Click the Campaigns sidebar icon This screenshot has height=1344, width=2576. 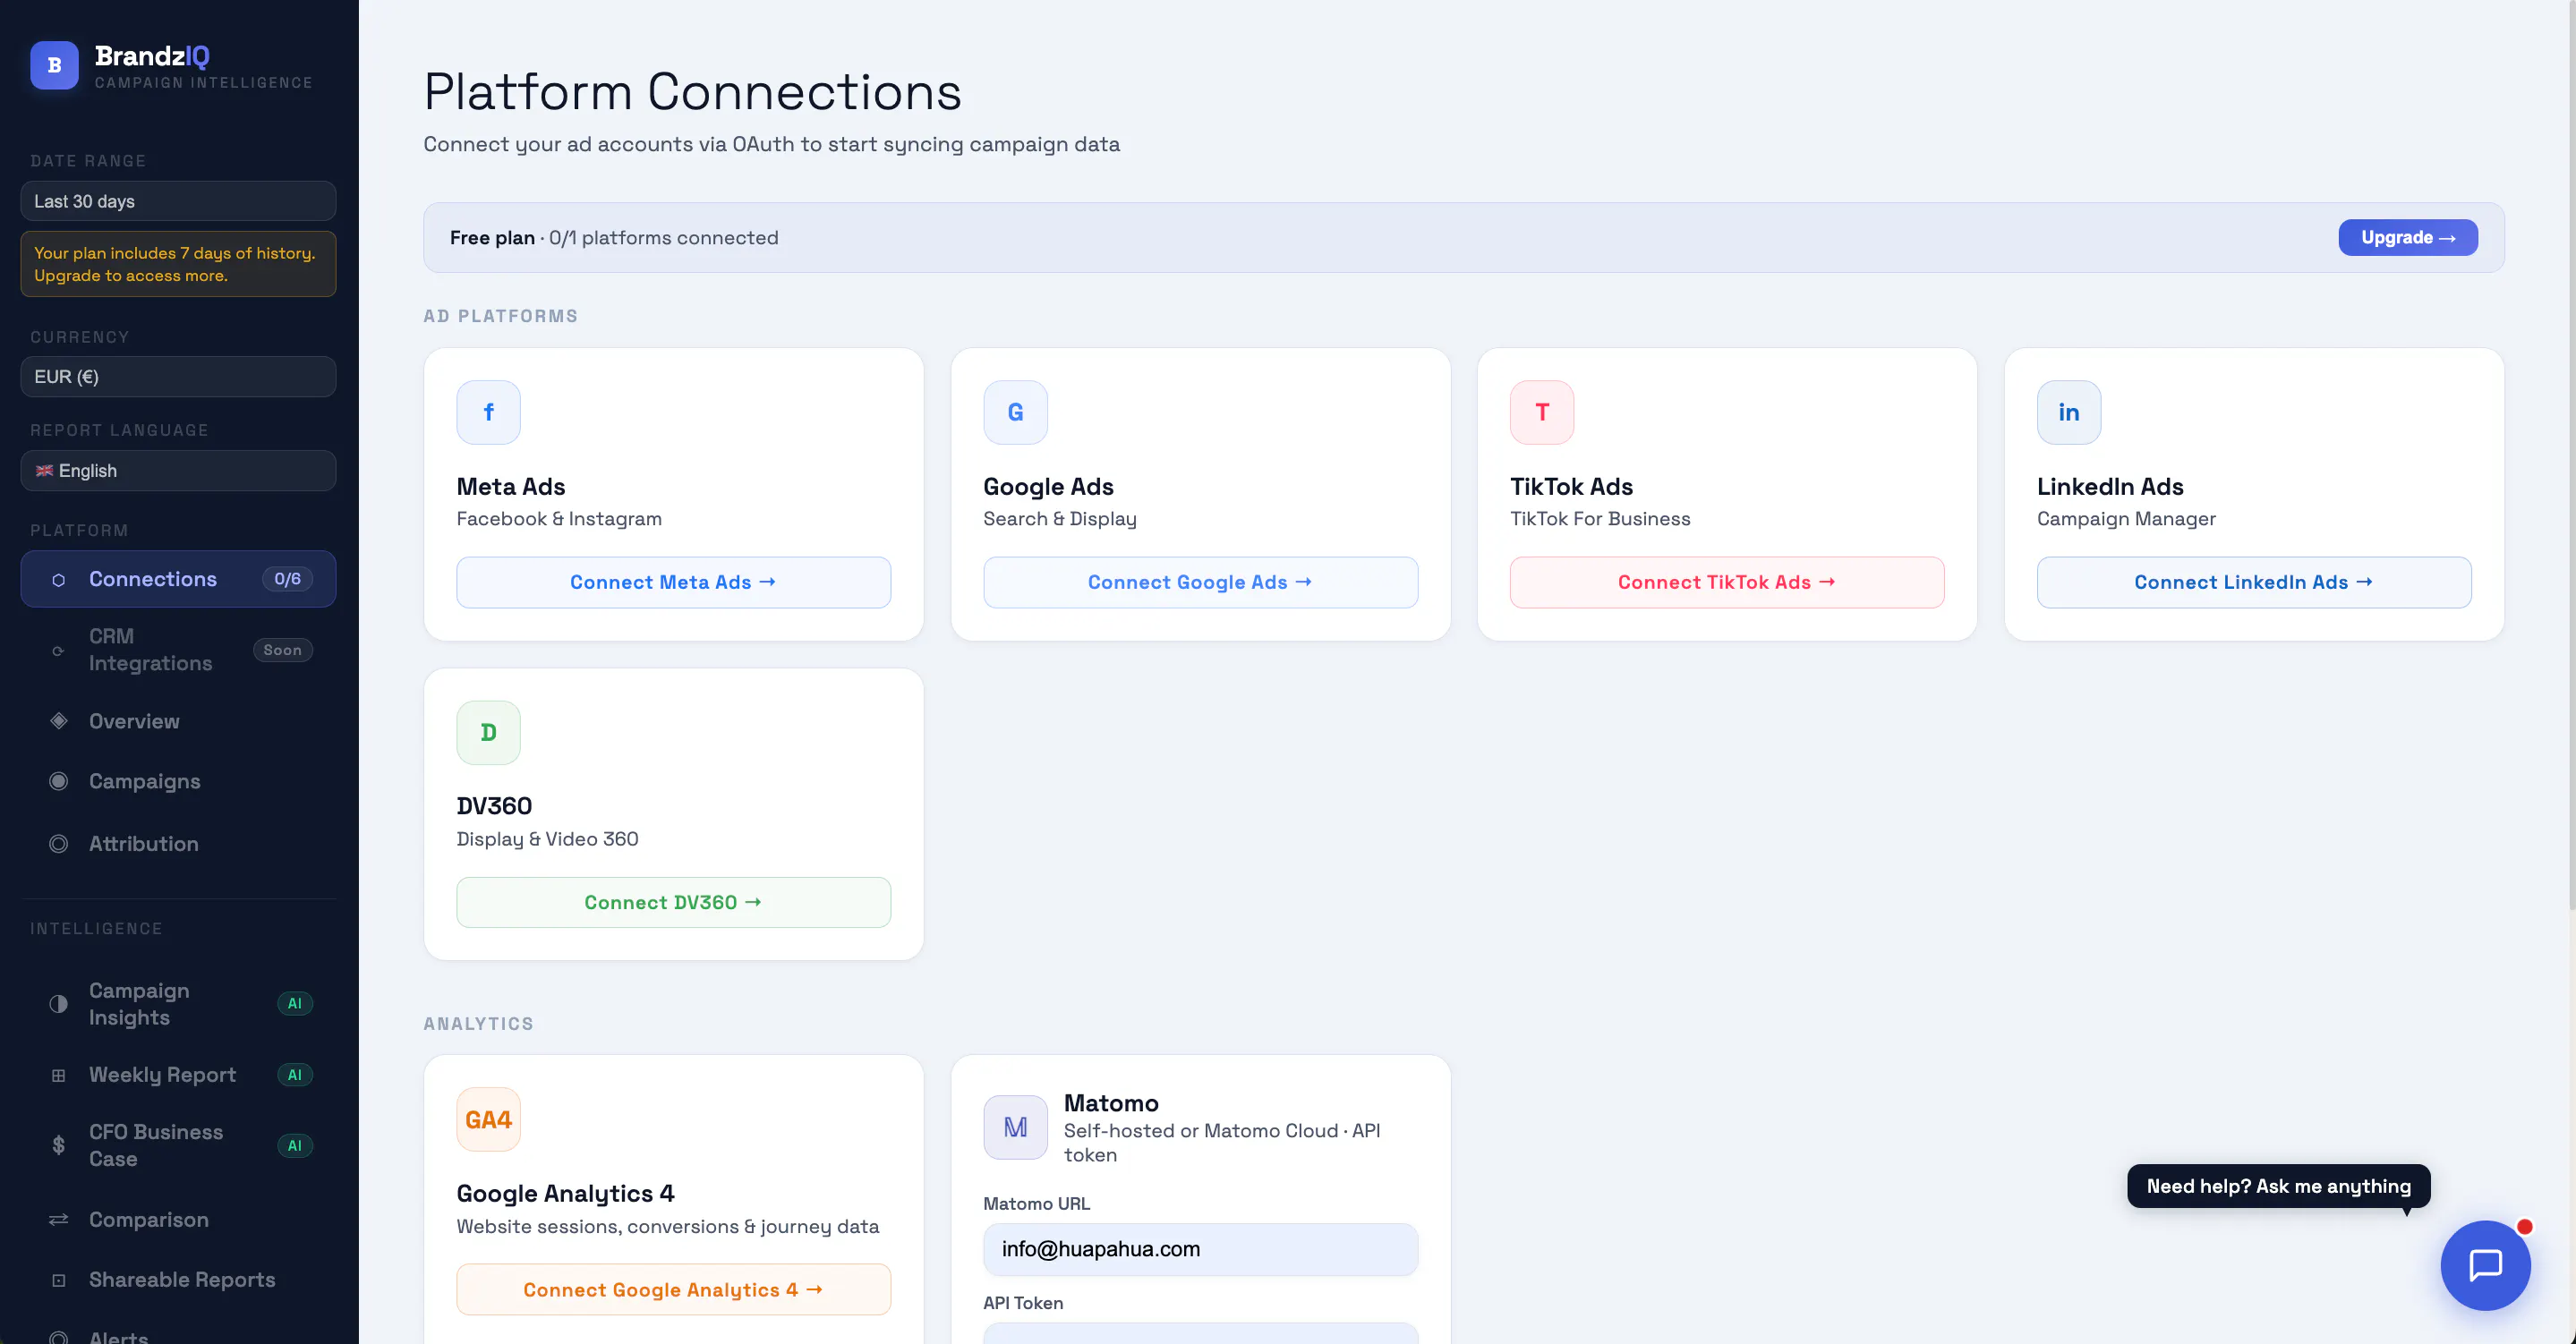[59, 781]
